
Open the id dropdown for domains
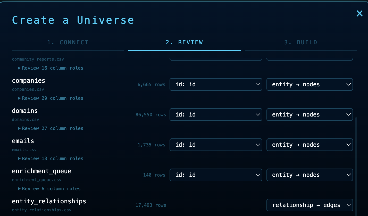[x=216, y=115]
